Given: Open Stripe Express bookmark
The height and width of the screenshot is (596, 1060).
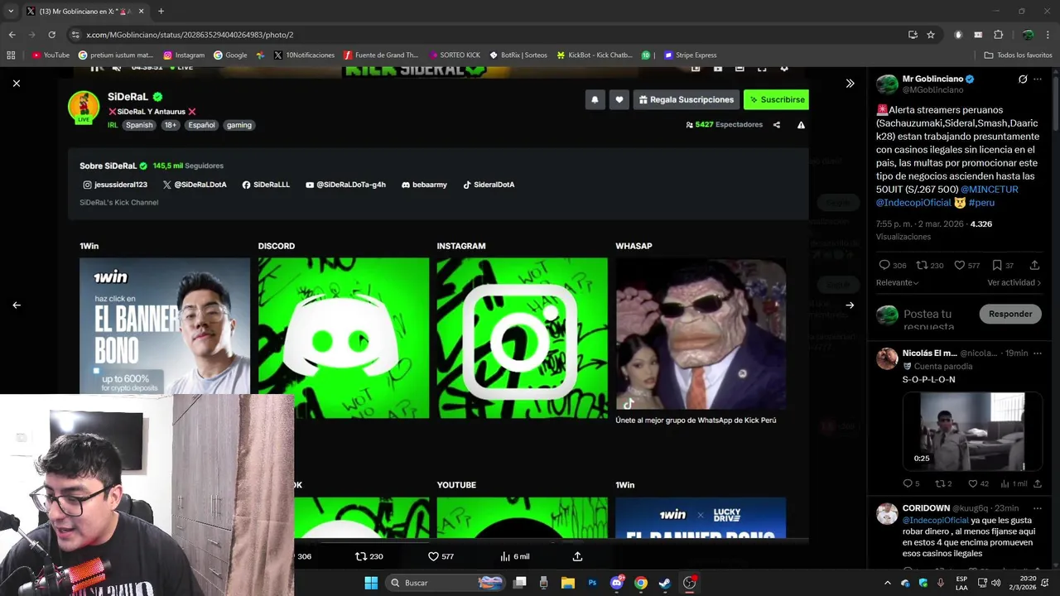Looking at the screenshot, I should 690,55.
